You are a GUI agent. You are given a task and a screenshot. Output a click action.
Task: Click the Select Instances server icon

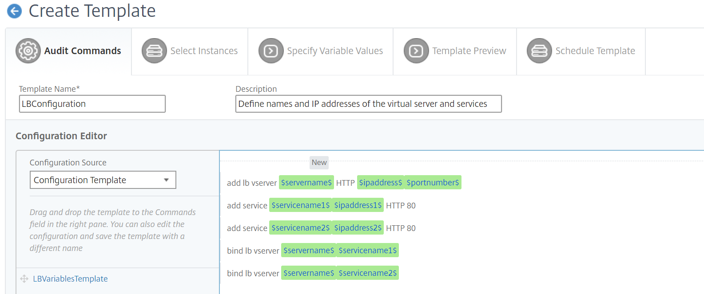[x=154, y=51]
